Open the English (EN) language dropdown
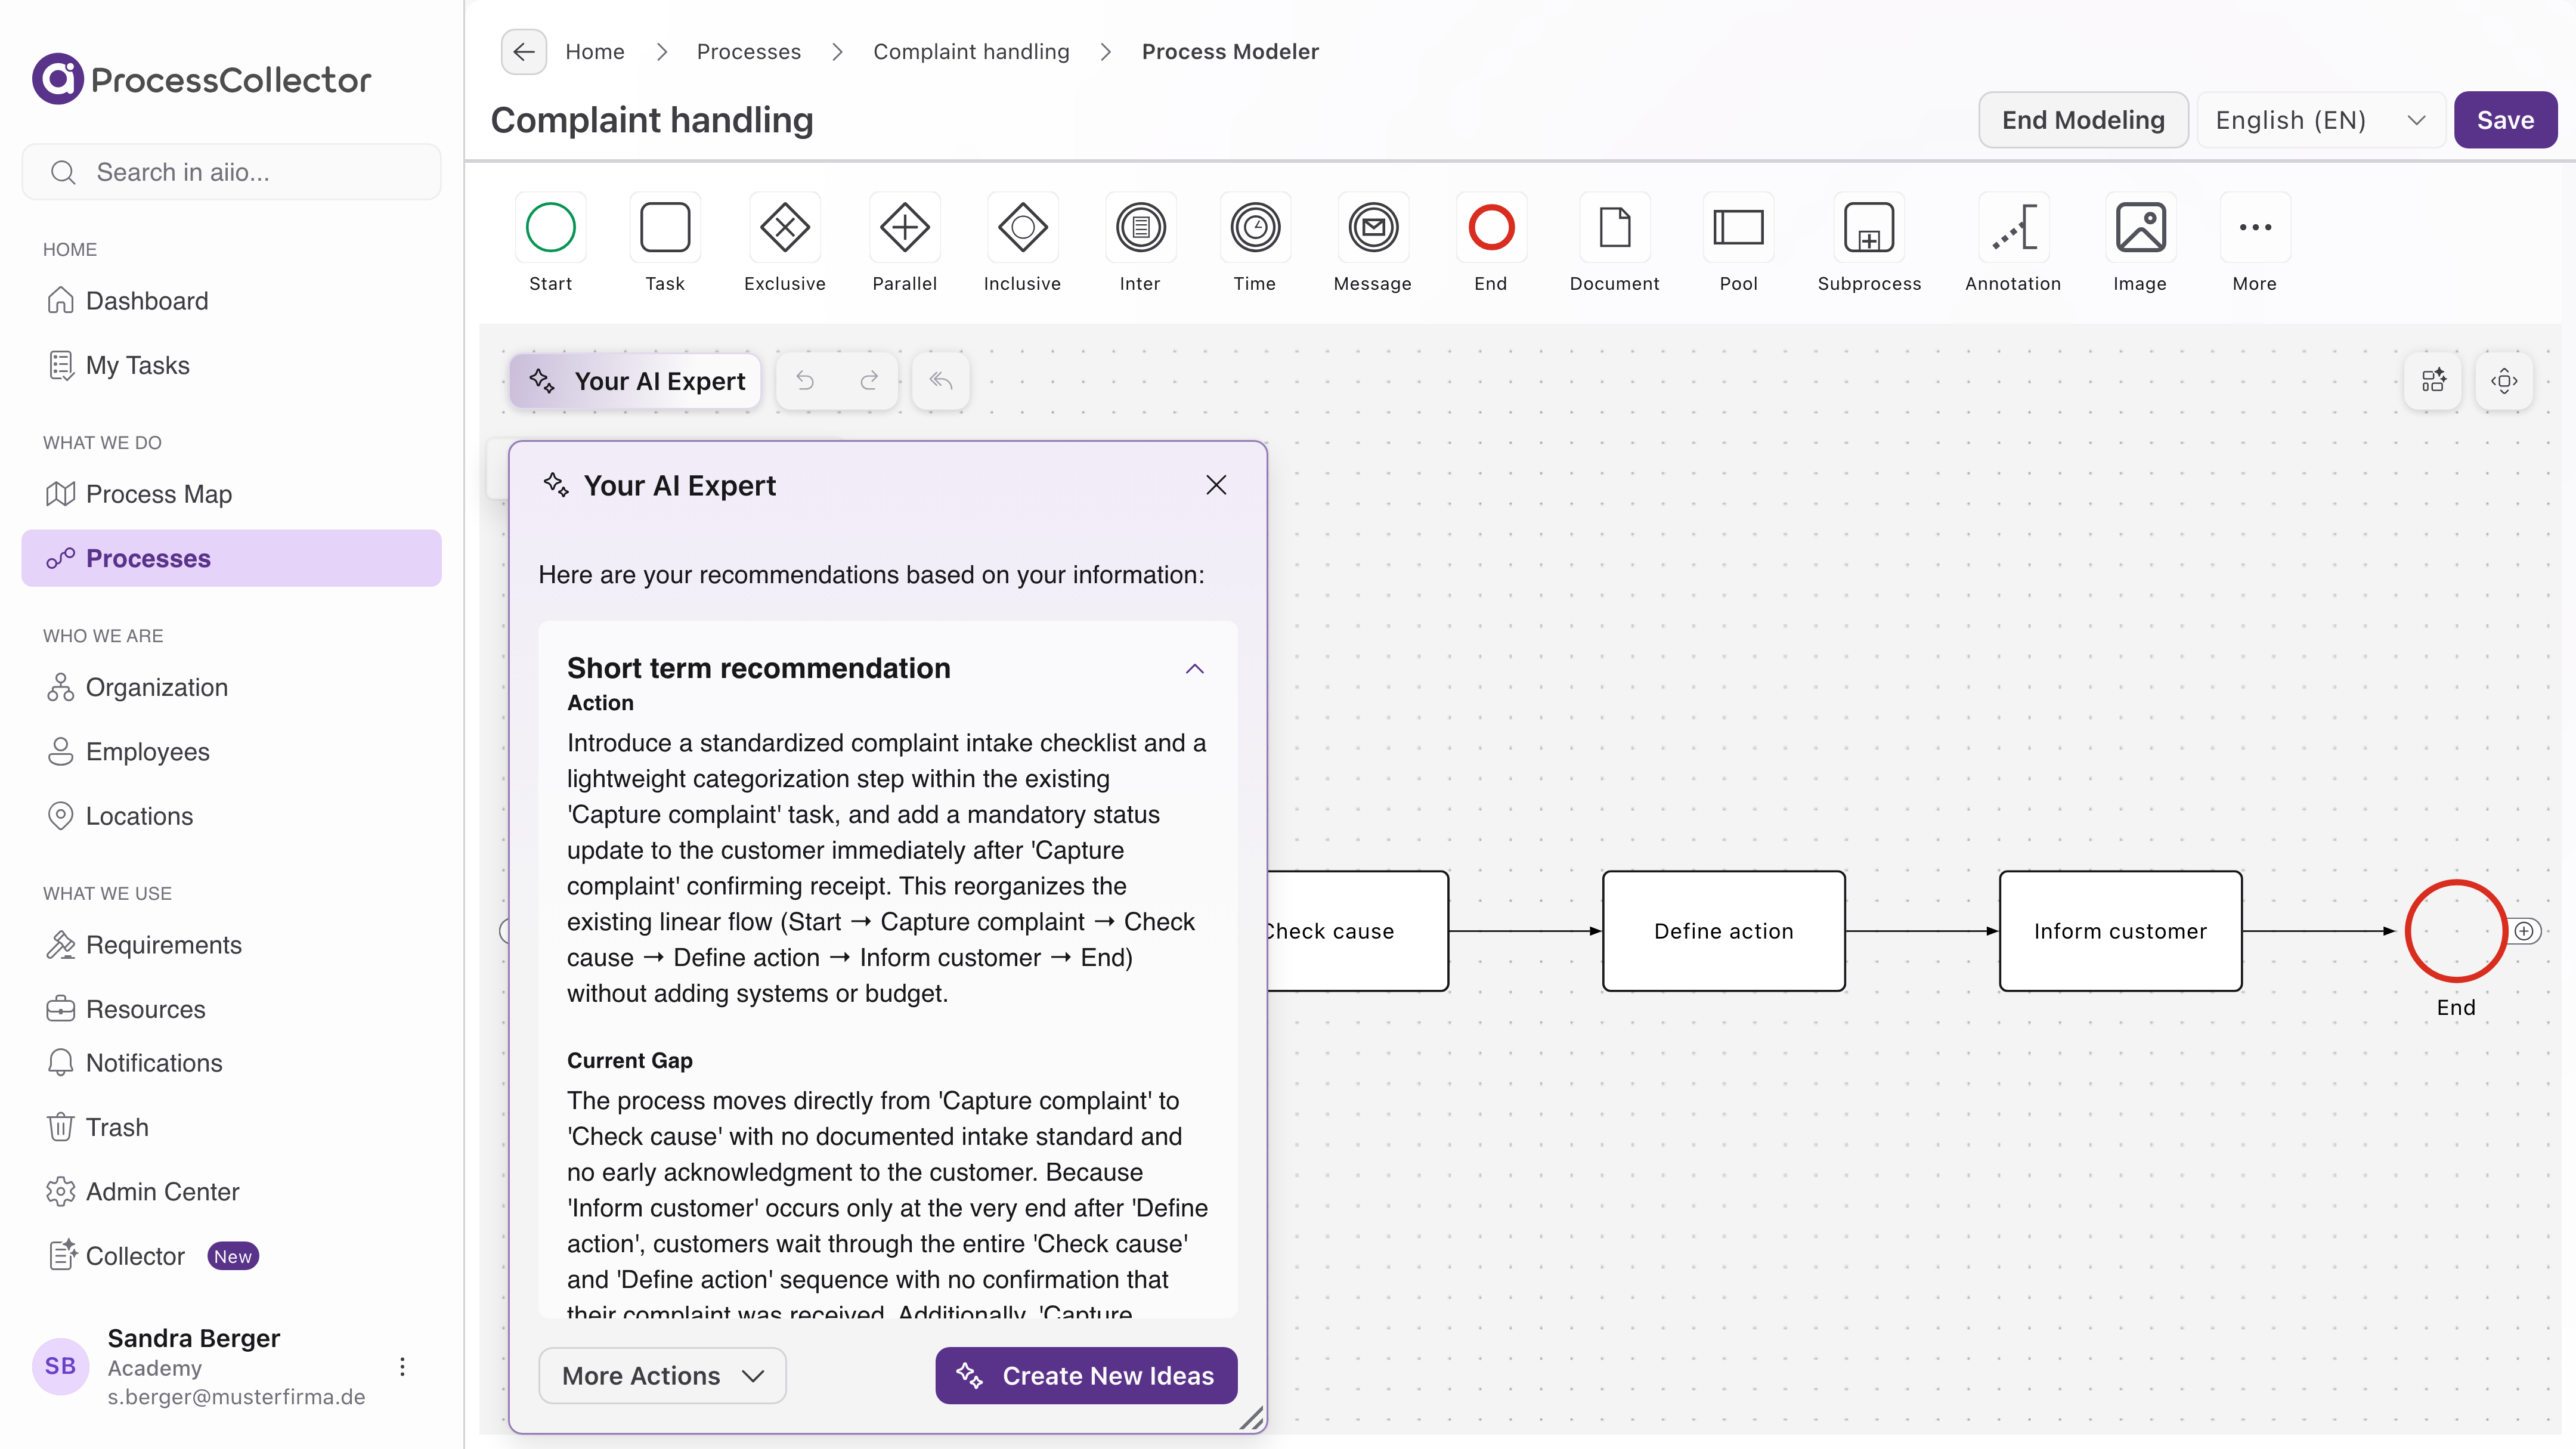Screen dimensions: 2576x1449 click(x=2321, y=120)
